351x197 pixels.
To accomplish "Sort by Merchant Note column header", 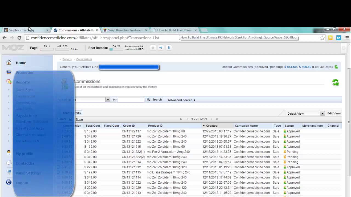I will point(313,126).
